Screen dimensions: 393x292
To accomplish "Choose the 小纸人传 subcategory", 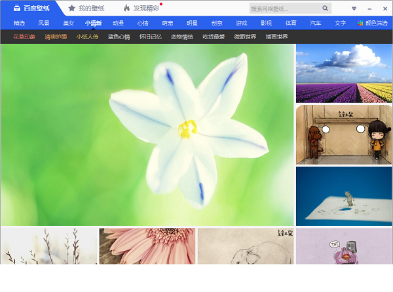I will pyautogui.click(x=87, y=37).
